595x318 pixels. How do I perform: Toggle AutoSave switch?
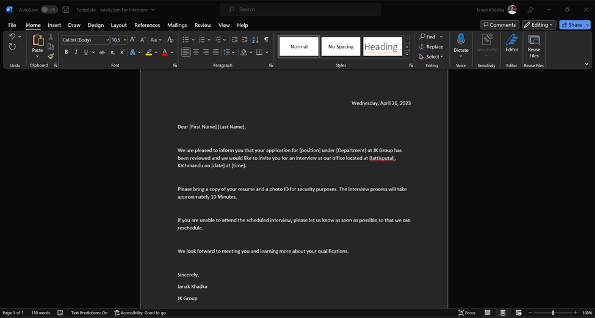point(49,10)
